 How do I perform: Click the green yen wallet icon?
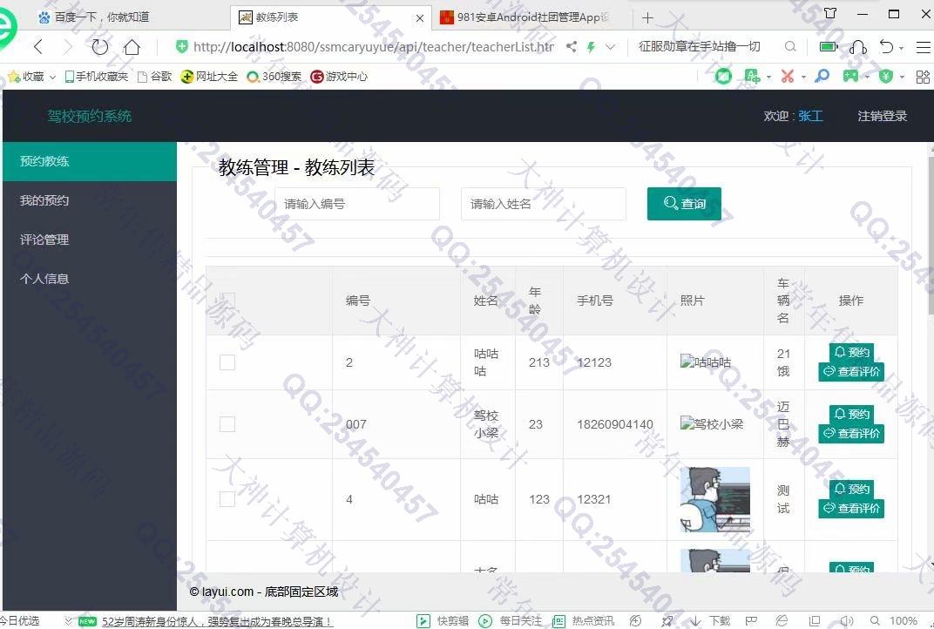click(886, 76)
